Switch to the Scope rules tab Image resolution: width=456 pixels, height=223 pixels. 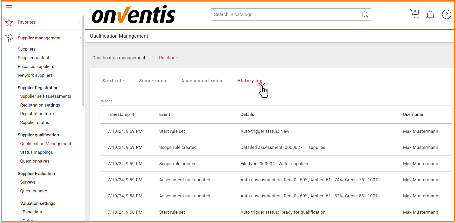[152, 81]
